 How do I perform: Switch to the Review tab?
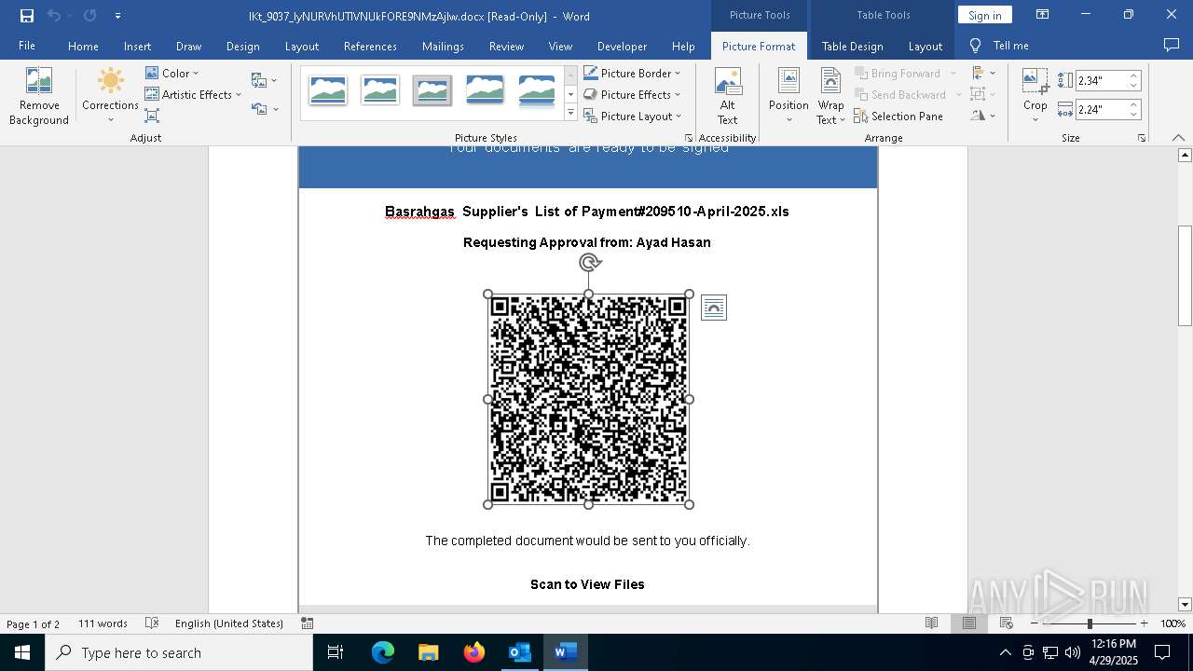point(506,46)
